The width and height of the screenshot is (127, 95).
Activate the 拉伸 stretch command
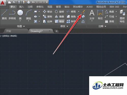pos(47,22)
